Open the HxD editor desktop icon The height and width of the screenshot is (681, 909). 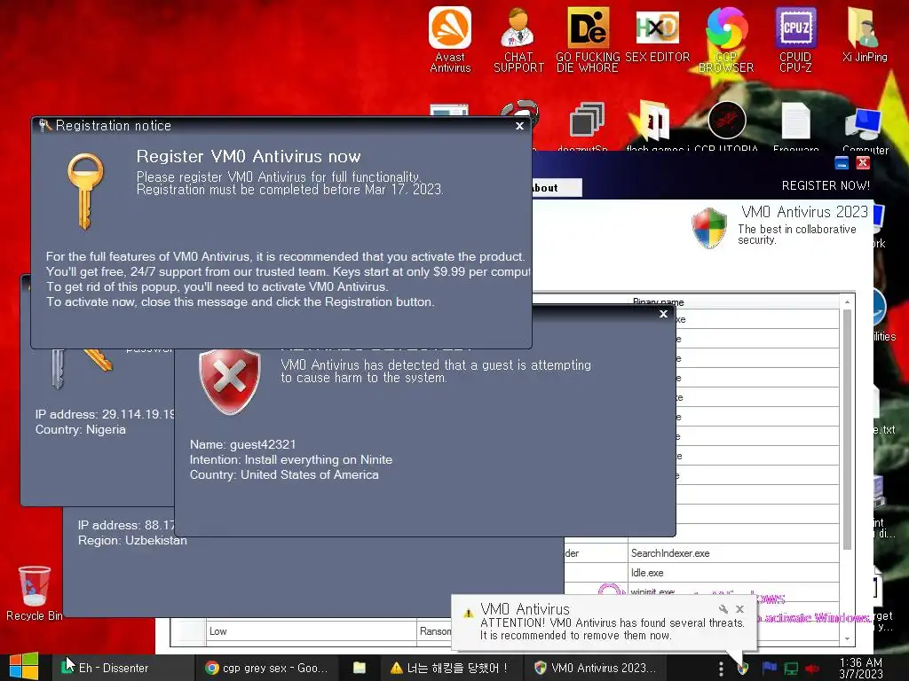coord(657,35)
